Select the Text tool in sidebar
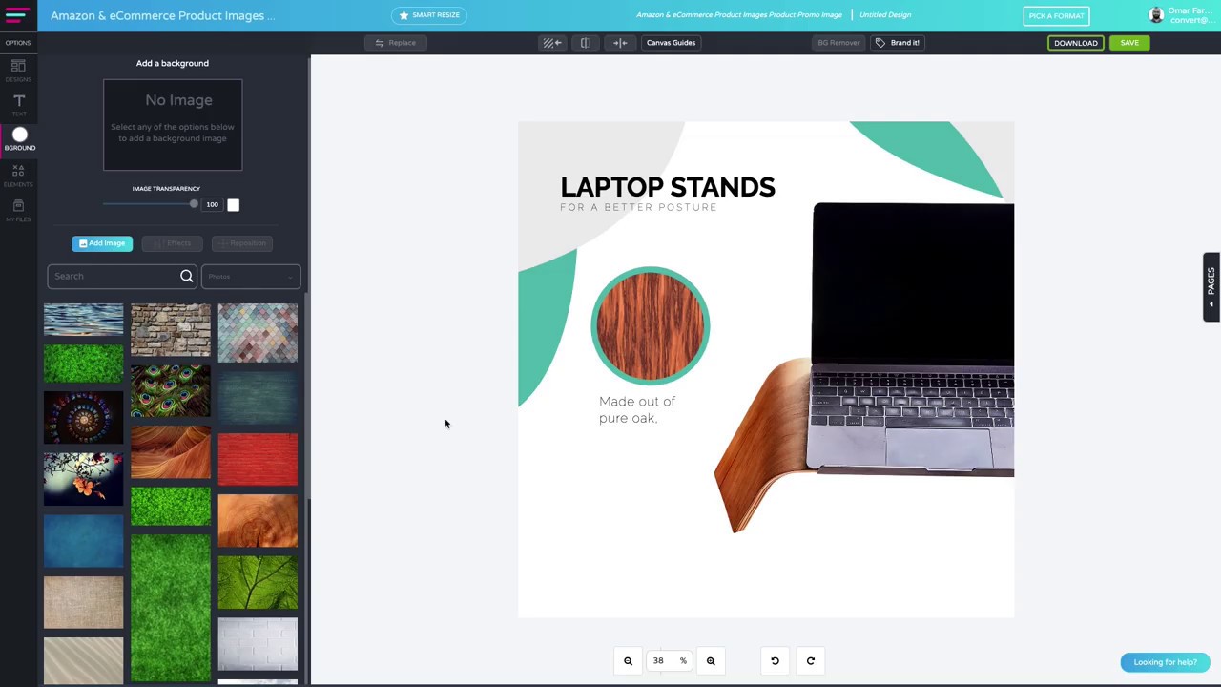This screenshot has width=1221, height=687. (18, 105)
